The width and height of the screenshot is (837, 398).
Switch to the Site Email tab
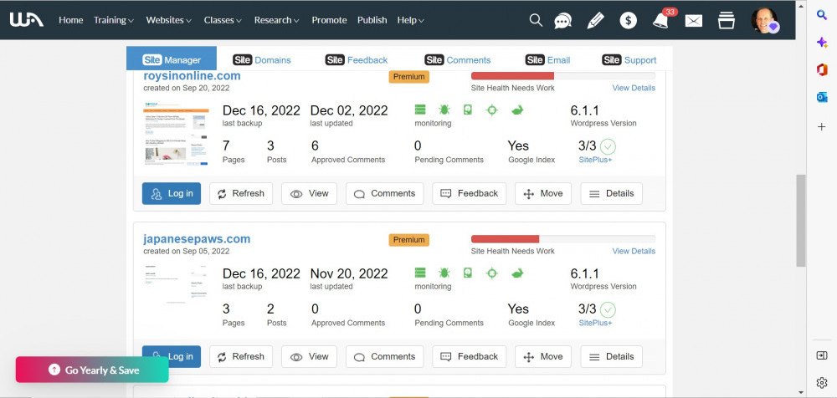coord(547,59)
